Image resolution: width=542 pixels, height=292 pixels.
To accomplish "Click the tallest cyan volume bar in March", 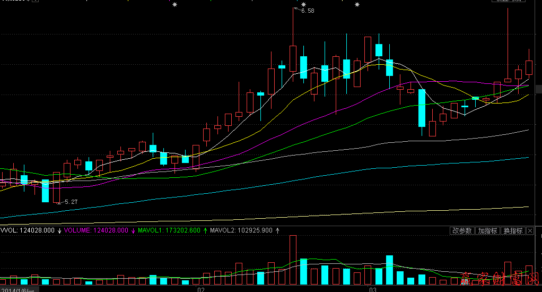I will click(x=389, y=270).
